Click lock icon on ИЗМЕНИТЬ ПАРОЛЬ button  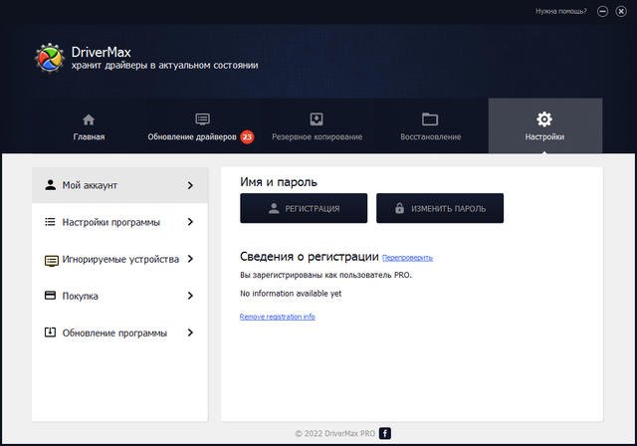click(x=400, y=208)
